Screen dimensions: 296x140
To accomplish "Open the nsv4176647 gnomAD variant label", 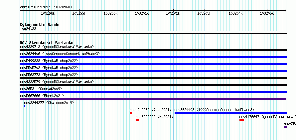I will tap(267, 117).
